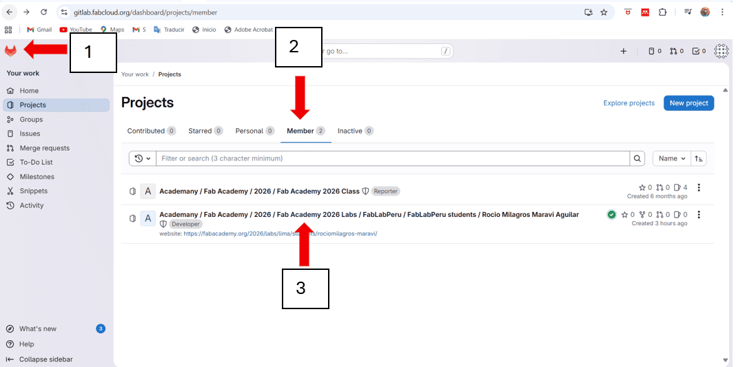Open Milestones in the sidebar
Image resolution: width=736 pixels, height=367 pixels.
pyautogui.click(x=56, y=177)
